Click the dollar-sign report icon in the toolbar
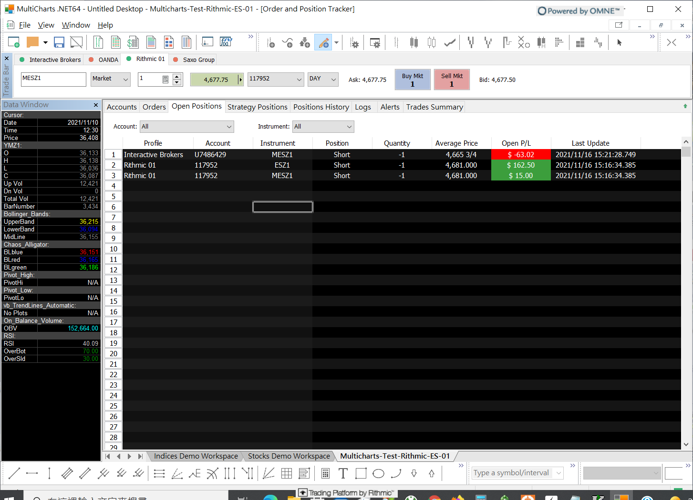Screen dimensions: 693x500 [133, 42]
